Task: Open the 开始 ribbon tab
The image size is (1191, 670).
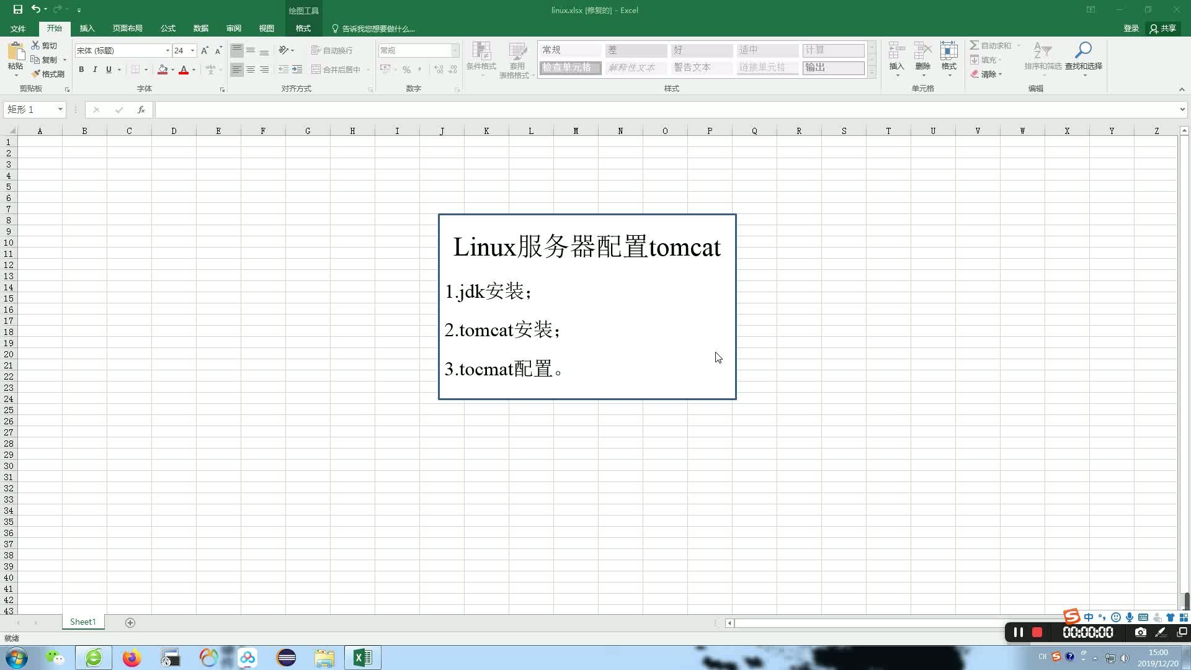Action: pyautogui.click(x=54, y=29)
